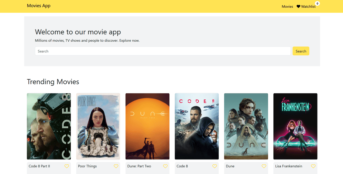This screenshot has height=174, width=343.
Task: Click the 'Welcome to our movie app' heading
Action: tap(78, 32)
